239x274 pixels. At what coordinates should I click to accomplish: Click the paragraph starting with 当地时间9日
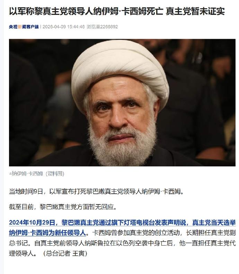[x=97, y=192]
